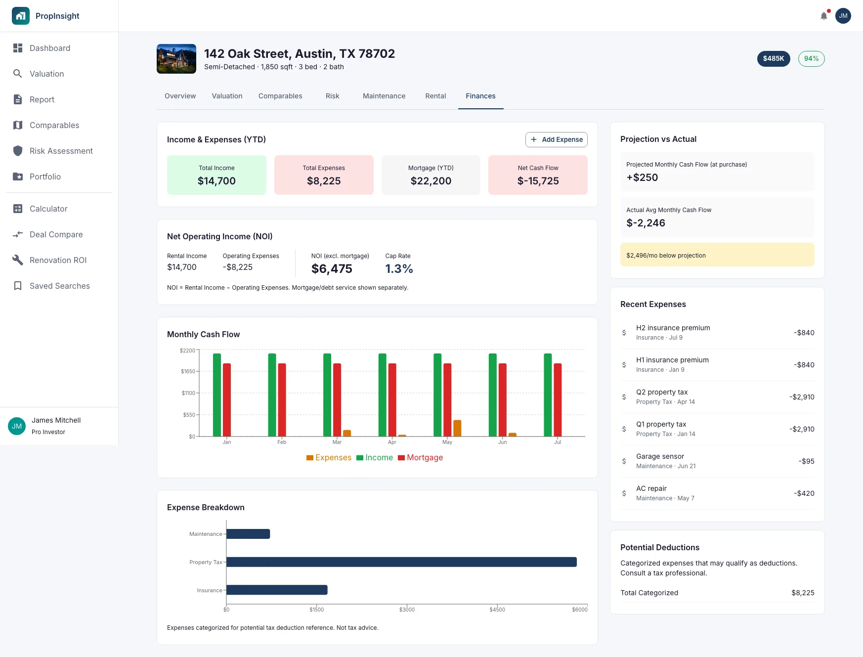Switch to the Overview tab
The height and width of the screenshot is (657, 863).
[x=180, y=96]
